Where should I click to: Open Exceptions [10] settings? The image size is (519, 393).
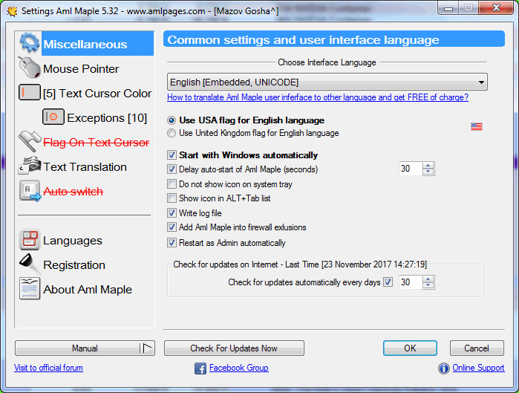pyautogui.click(x=107, y=118)
